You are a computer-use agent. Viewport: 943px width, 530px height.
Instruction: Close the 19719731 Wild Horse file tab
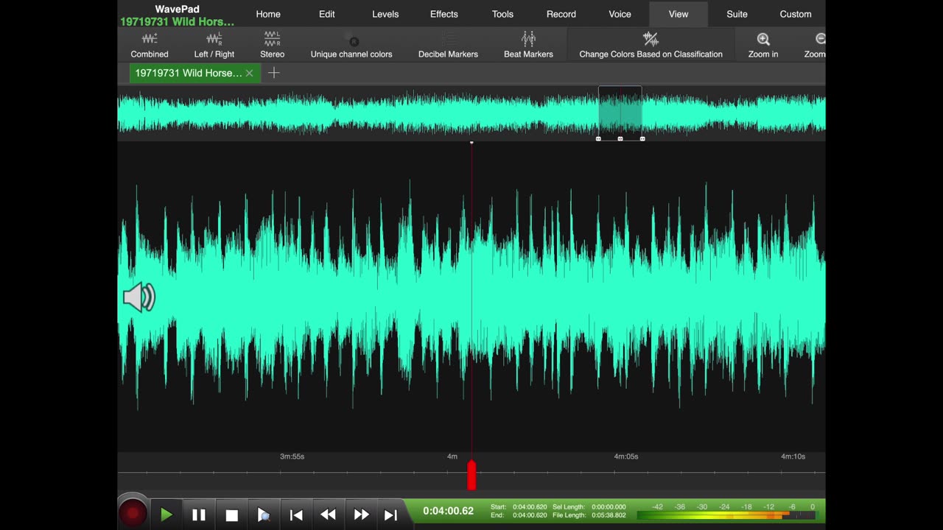pos(250,73)
